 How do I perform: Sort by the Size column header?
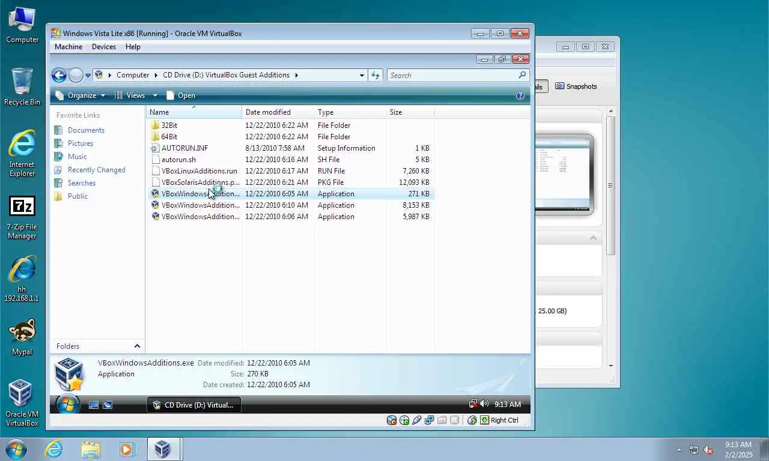tap(410, 112)
